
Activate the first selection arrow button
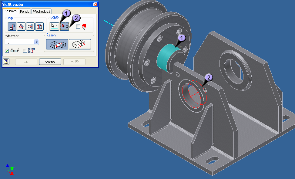[54, 26]
